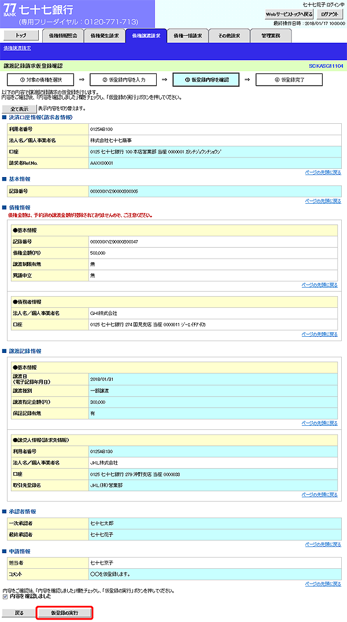Click ページの先頭に戻る below 取引先登録名 row
This screenshot has height=622, width=347.
click(320, 495)
